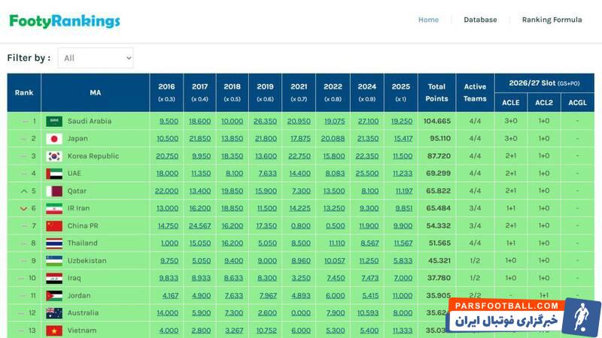Screen dimensions: 602x338
Task: Click the Saudi Arabia flag icon
Action: (54, 121)
